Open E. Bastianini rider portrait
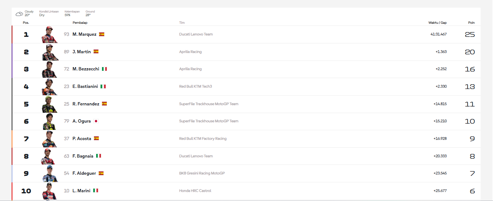 pos(50,87)
